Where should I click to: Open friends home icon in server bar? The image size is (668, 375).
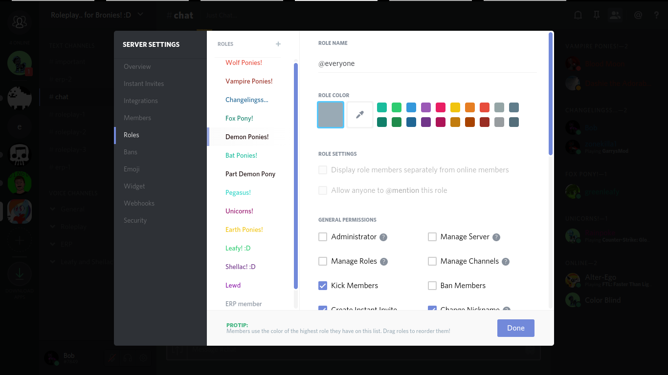pos(20,21)
